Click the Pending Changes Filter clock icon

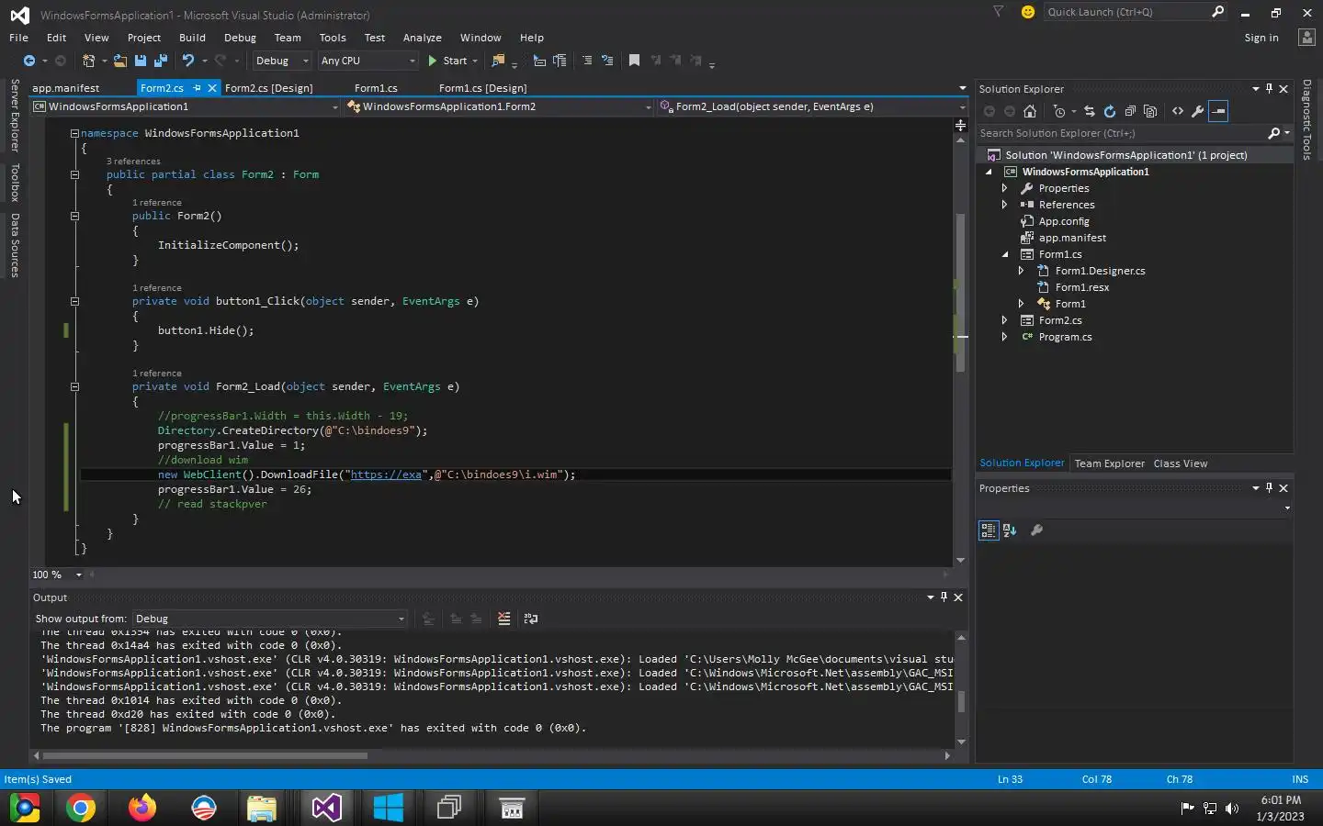tap(1059, 111)
